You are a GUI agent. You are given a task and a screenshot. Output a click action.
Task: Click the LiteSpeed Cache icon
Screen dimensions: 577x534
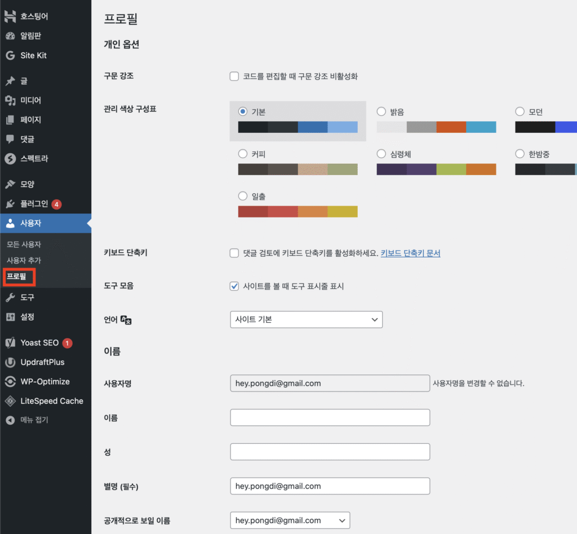point(10,401)
